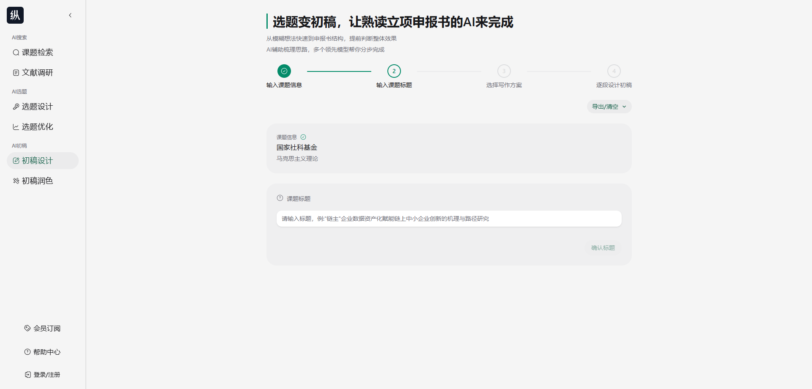Viewport: 812px width, 389px height.
Task: Click the green check icon next to 课题信息
Action: pyautogui.click(x=303, y=137)
